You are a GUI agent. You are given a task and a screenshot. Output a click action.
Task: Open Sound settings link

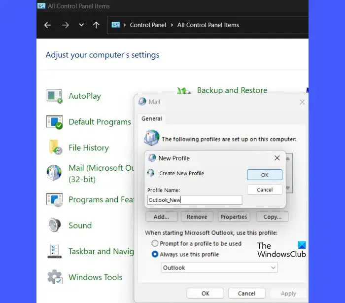coord(80,226)
